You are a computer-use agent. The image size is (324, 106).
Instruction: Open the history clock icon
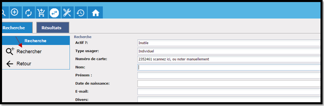(x=80, y=12)
